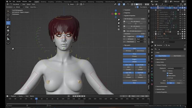Jump to next keyframe
Image resolution: width=192 pixels, height=108 pixels.
[82, 96]
